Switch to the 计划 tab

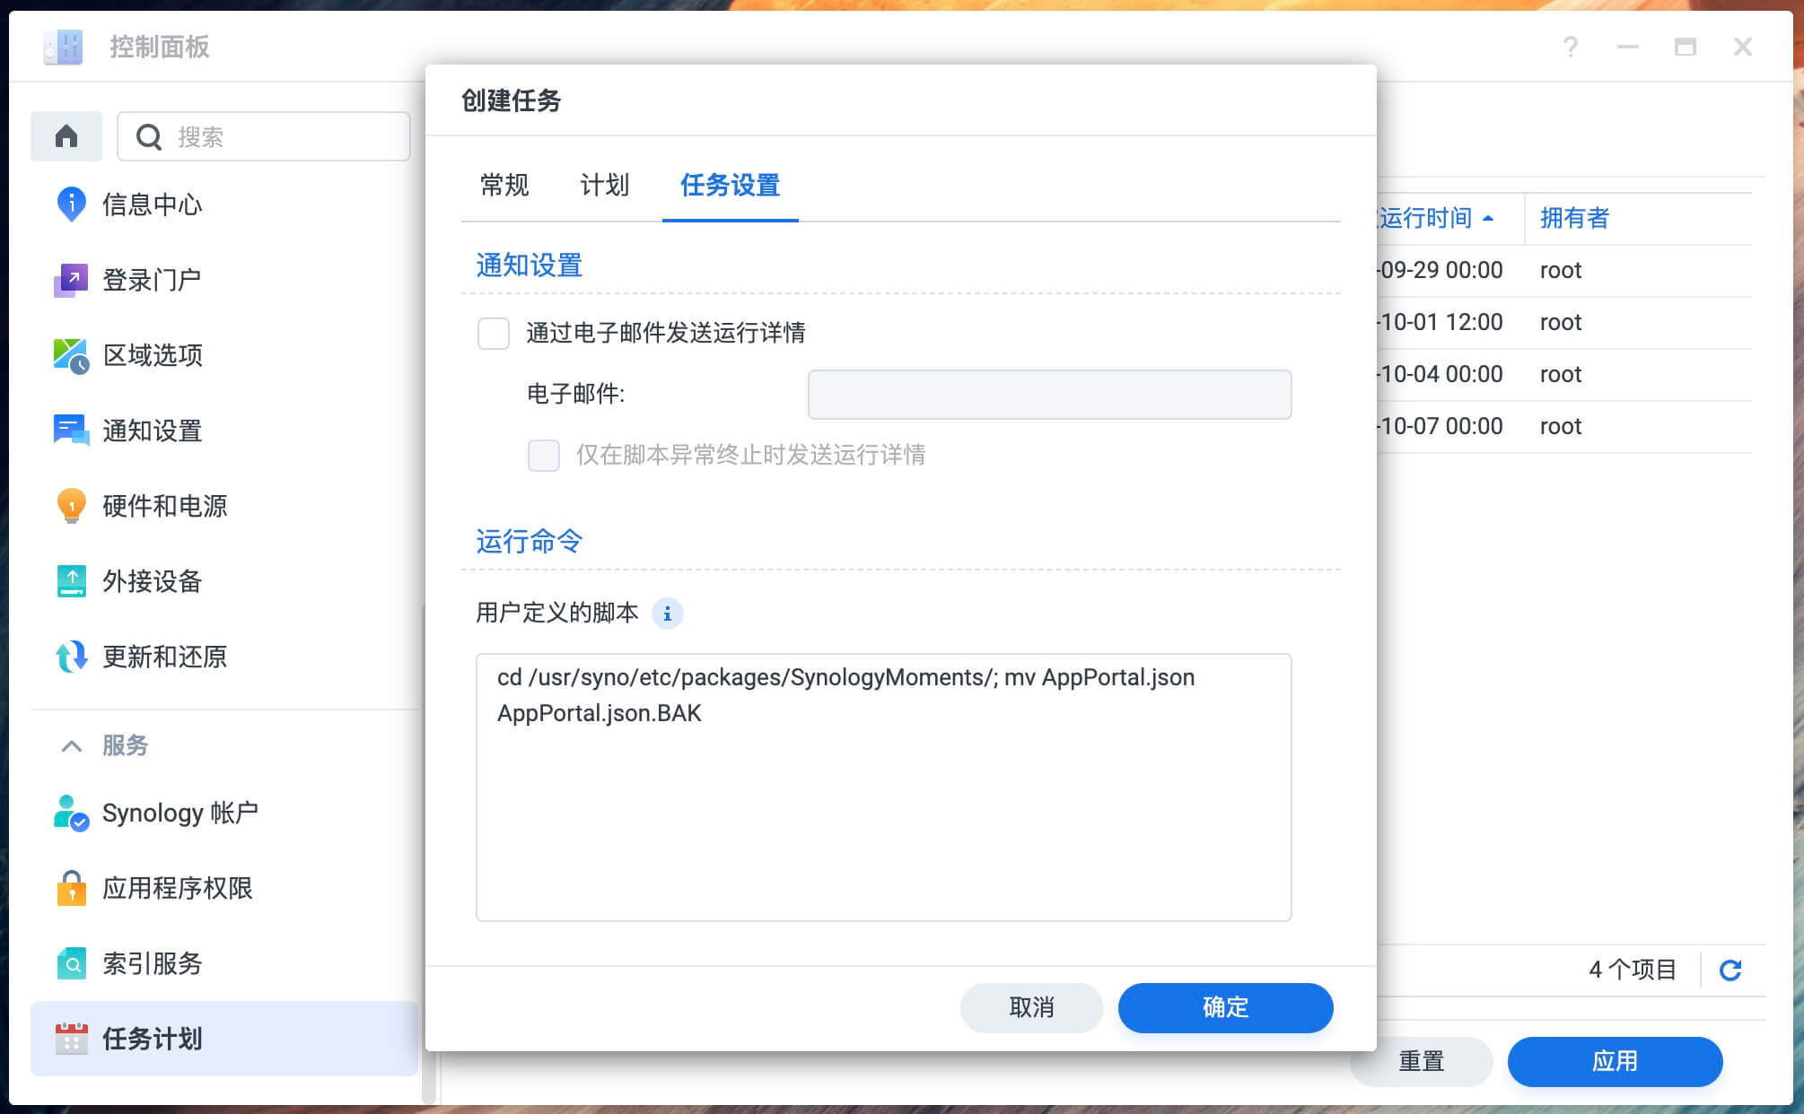point(604,186)
